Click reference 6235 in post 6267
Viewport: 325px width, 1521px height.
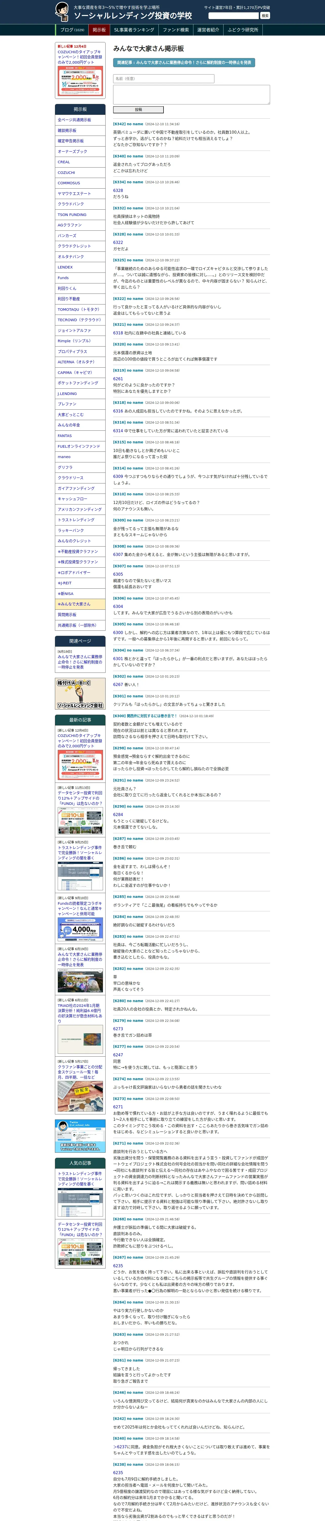coord(118,1266)
